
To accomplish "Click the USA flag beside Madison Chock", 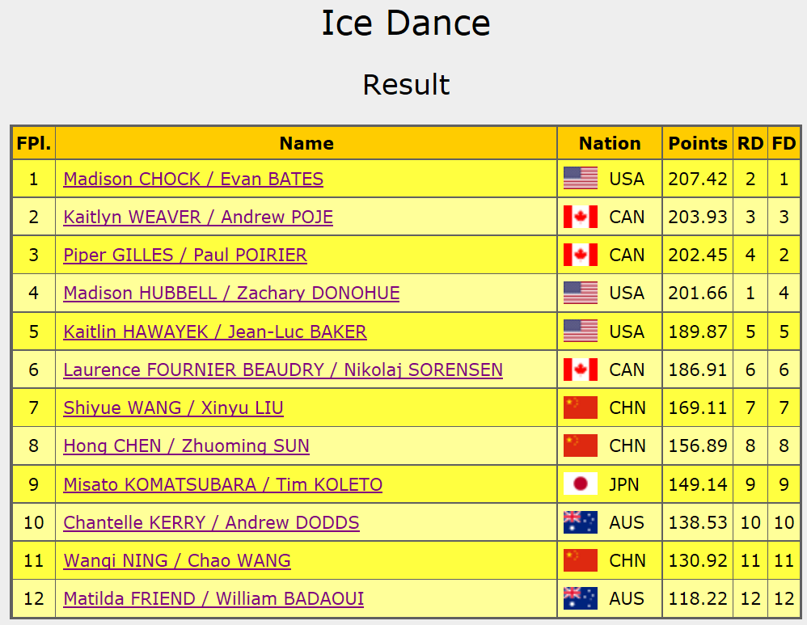I will pyautogui.click(x=580, y=179).
